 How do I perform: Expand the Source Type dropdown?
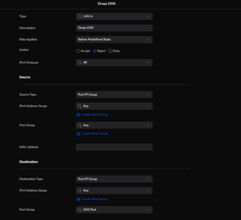[114, 95]
